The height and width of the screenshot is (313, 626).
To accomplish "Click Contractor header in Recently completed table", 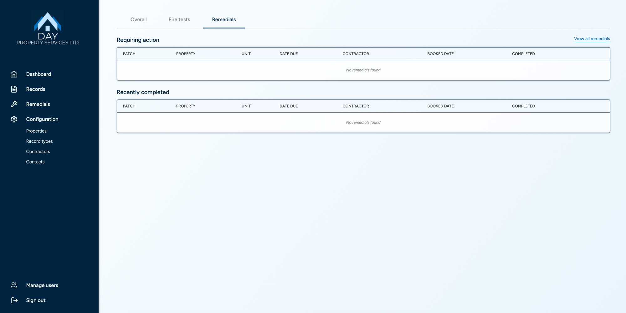I will (x=356, y=106).
